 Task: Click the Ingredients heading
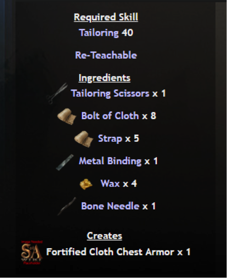click(x=104, y=78)
